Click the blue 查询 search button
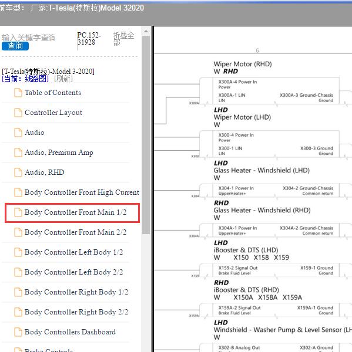Screen dimensions: 352x352 click(x=15, y=46)
